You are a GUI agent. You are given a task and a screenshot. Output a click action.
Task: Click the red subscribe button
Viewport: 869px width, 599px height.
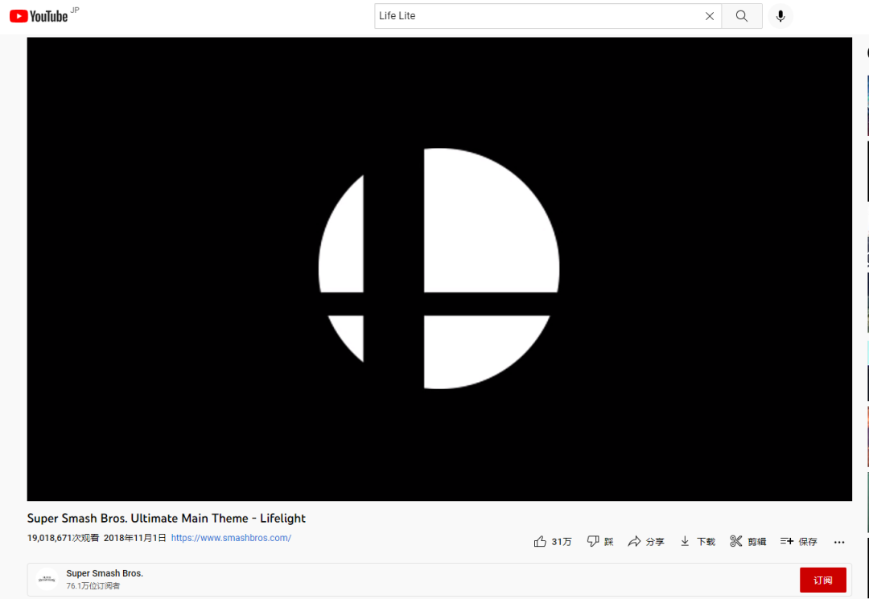pos(823,580)
